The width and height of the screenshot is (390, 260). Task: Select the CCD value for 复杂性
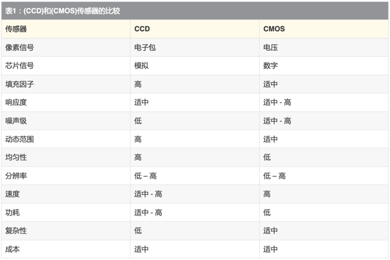click(138, 231)
